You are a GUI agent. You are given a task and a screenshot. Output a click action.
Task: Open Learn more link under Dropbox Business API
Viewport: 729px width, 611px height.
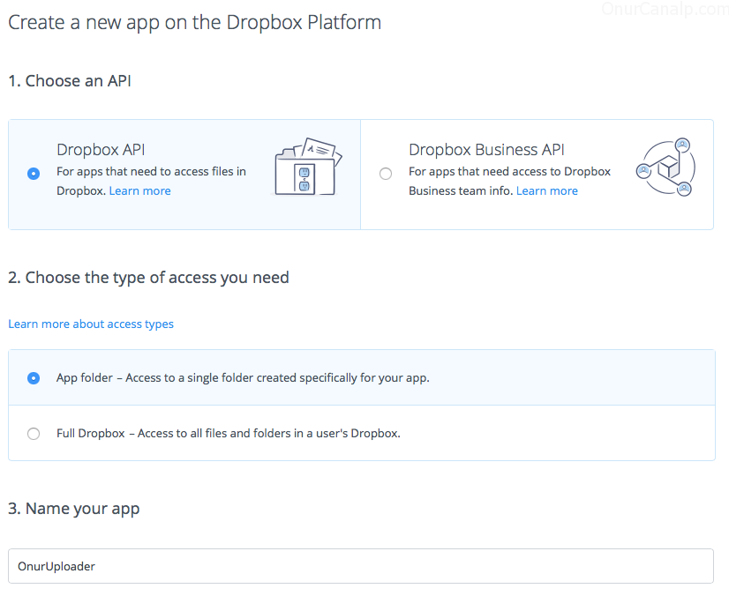547,190
